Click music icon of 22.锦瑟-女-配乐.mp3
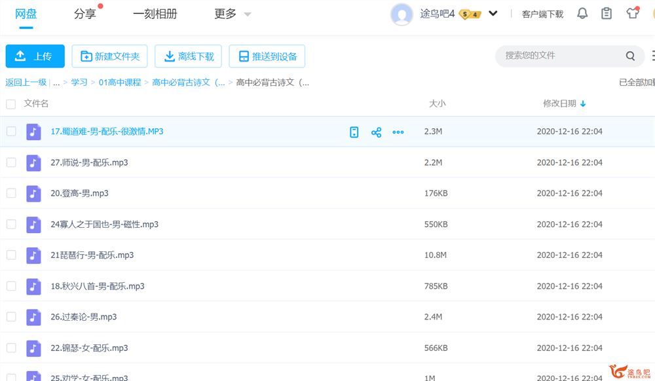 33,348
